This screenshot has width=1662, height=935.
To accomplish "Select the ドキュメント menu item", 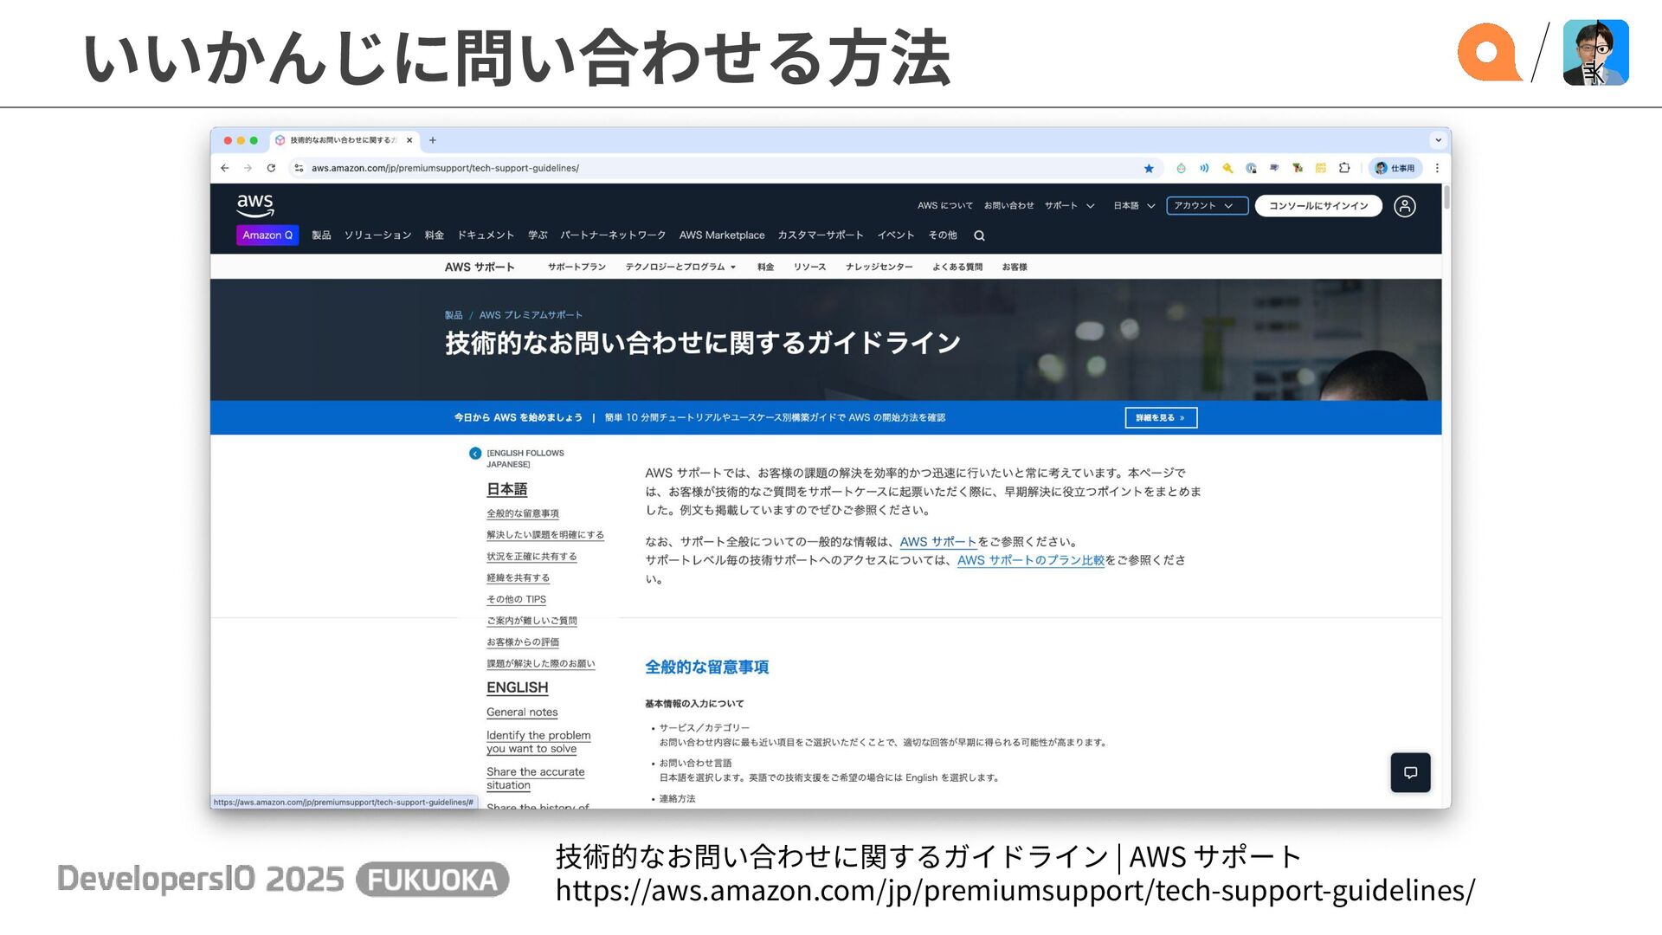I will point(486,235).
